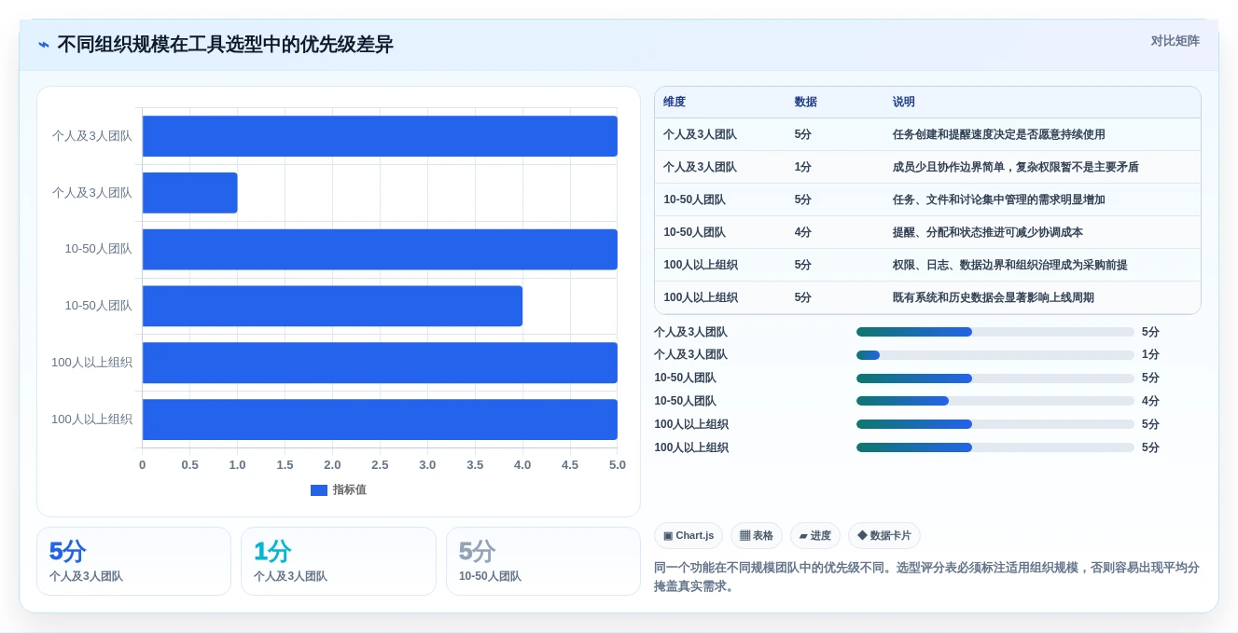Click the 对比矩阵 badge in the header
The width and height of the screenshot is (1238, 633).
pos(1175,41)
